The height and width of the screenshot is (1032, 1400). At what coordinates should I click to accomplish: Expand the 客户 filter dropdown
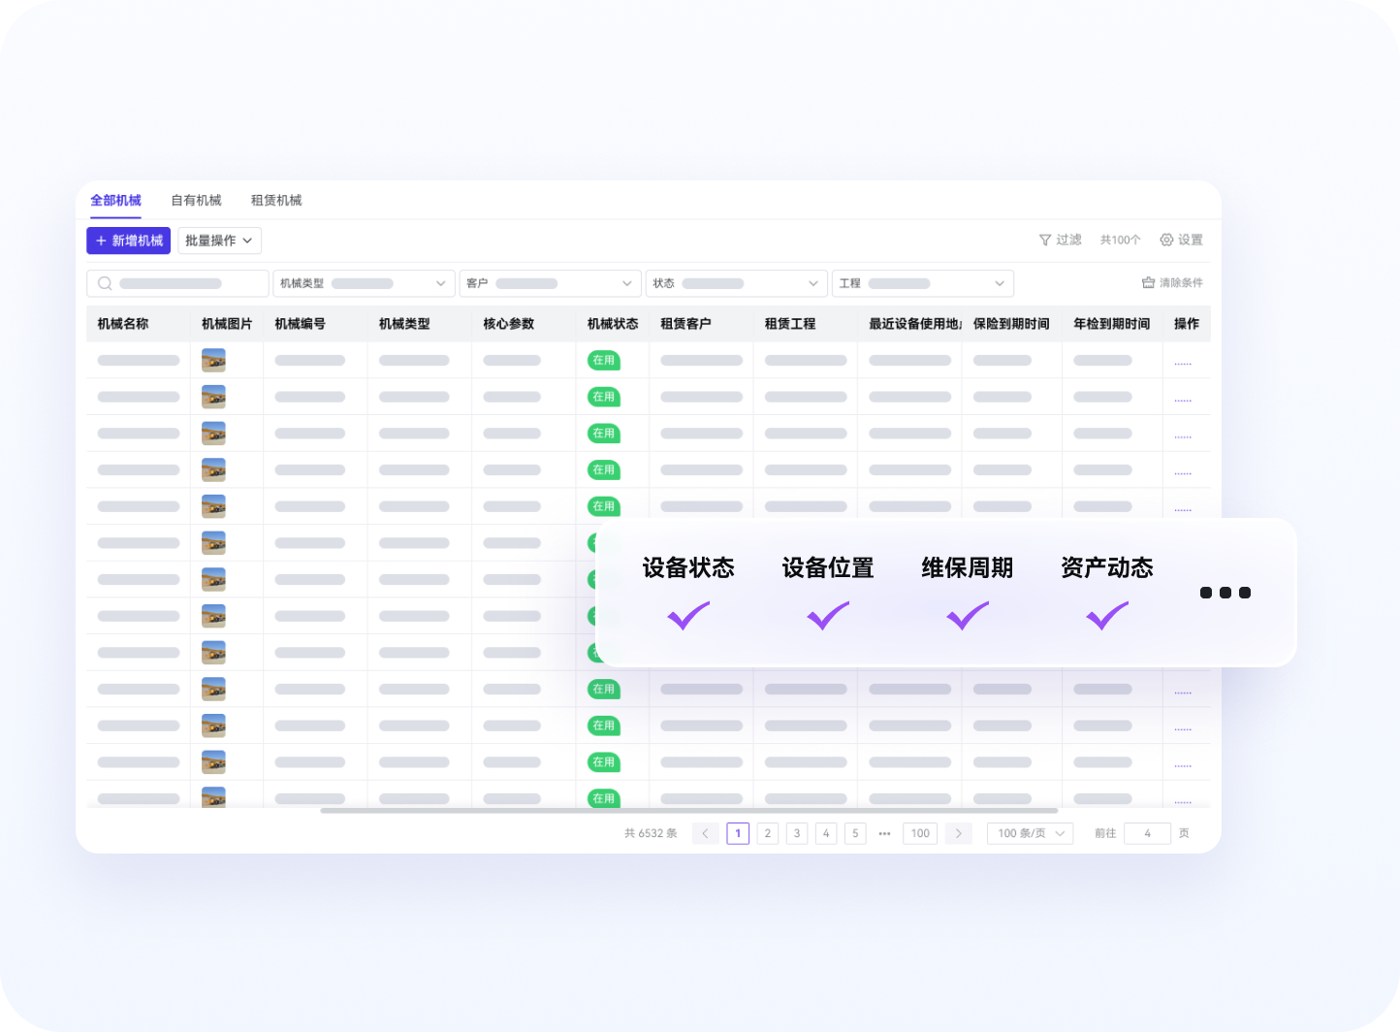coord(625,283)
